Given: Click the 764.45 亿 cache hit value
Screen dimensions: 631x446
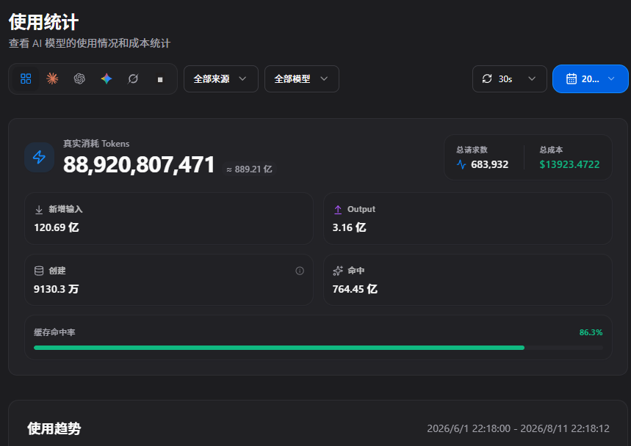Looking at the screenshot, I should coord(355,289).
